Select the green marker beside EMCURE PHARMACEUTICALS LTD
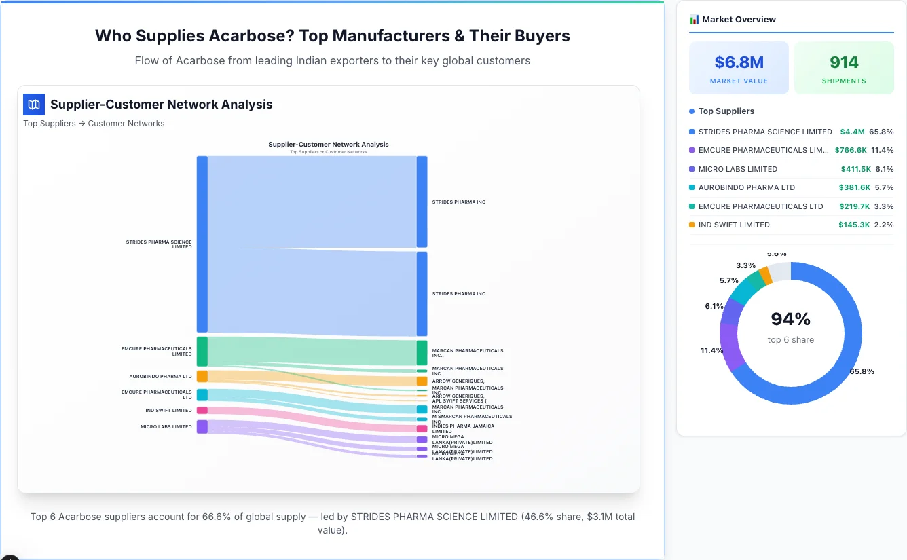Image resolution: width=907 pixels, height=560 pixels. click(x=691, y=206)
